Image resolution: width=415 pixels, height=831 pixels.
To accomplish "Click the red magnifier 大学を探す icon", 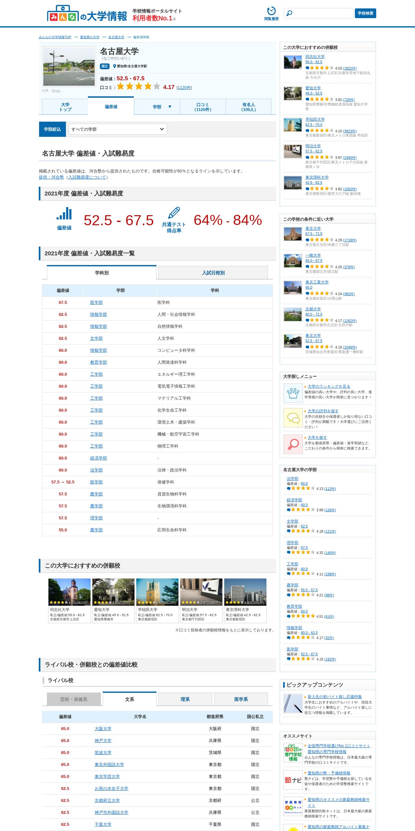I will point(293,444).
